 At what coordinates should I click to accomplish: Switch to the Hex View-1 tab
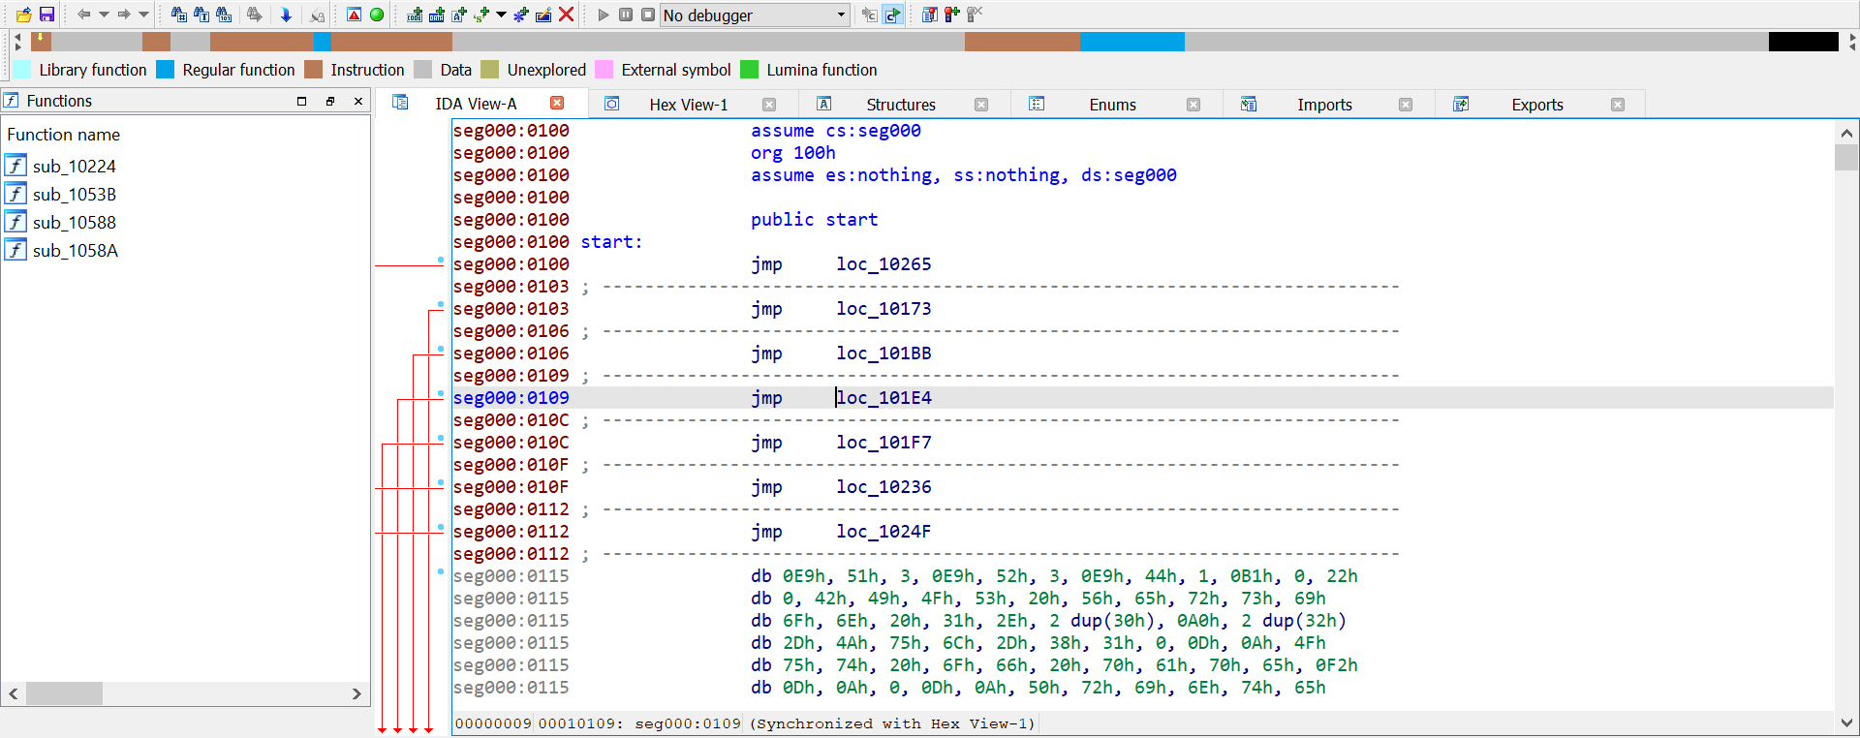click(x=688, y=105)
